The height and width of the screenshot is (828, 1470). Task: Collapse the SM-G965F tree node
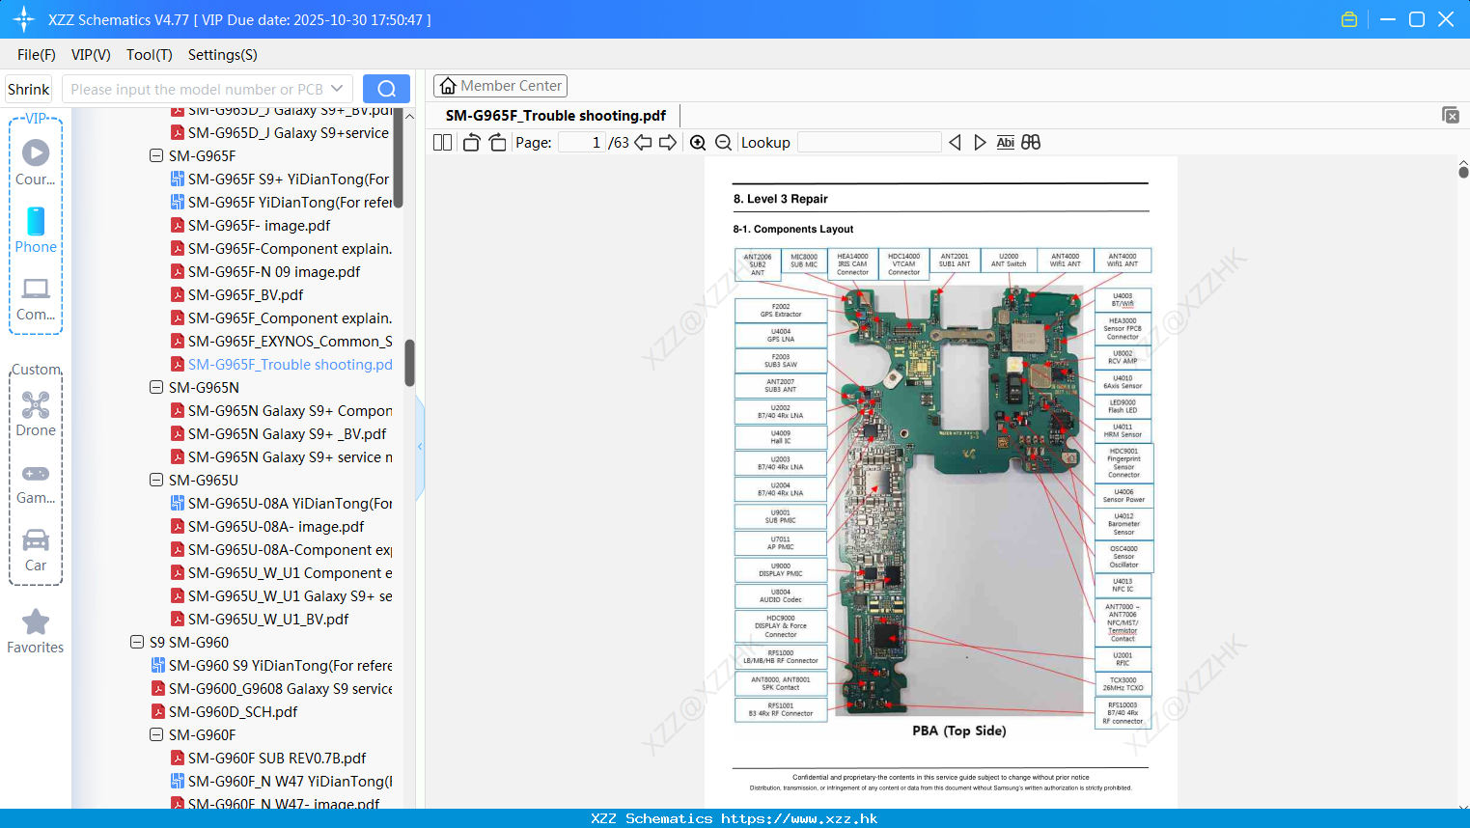(x=156, y=155)
